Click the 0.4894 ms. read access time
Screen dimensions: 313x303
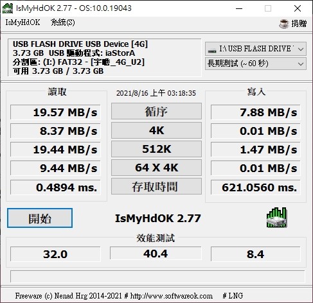[x=55, y=187]
